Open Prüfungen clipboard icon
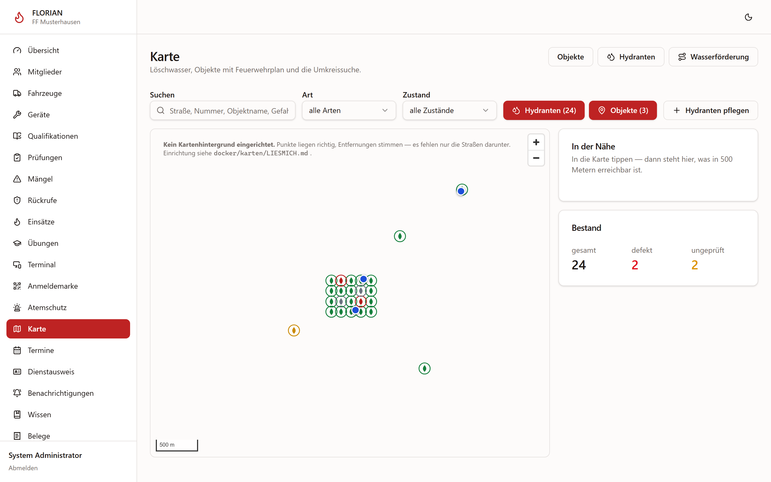771x482 pixels. tap(17, 157)
